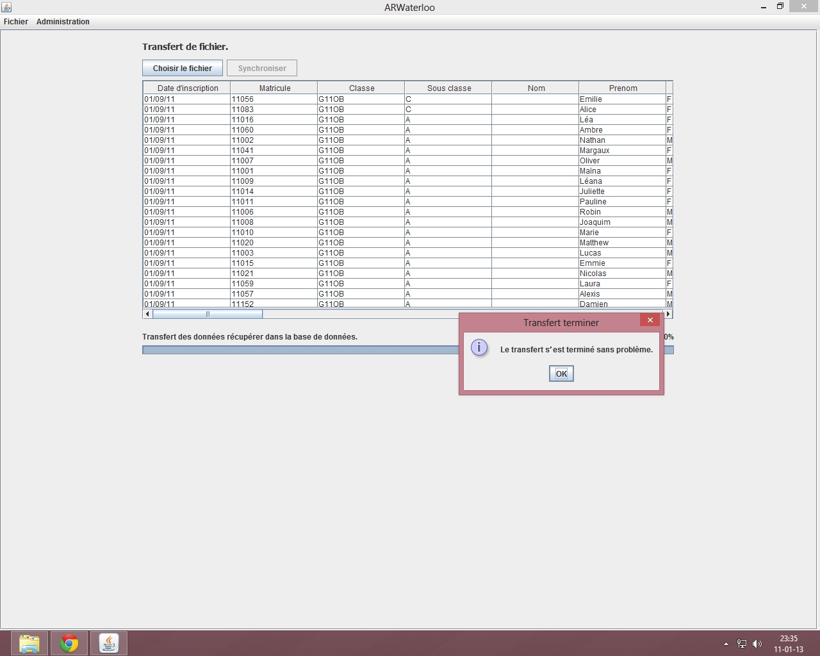The height and width of the screenshot is (656, 820).
Task: Open File Explorer from the taskbar
Action: (29, 643)
